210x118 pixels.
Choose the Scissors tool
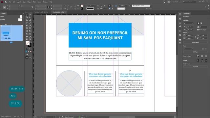(27, 31)
